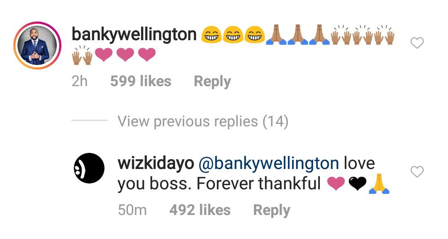Click the line beside View previous replies
Image resolution: width=448 pixels, height=239 pixels.
pyautogui.click(x=90, y=121)
